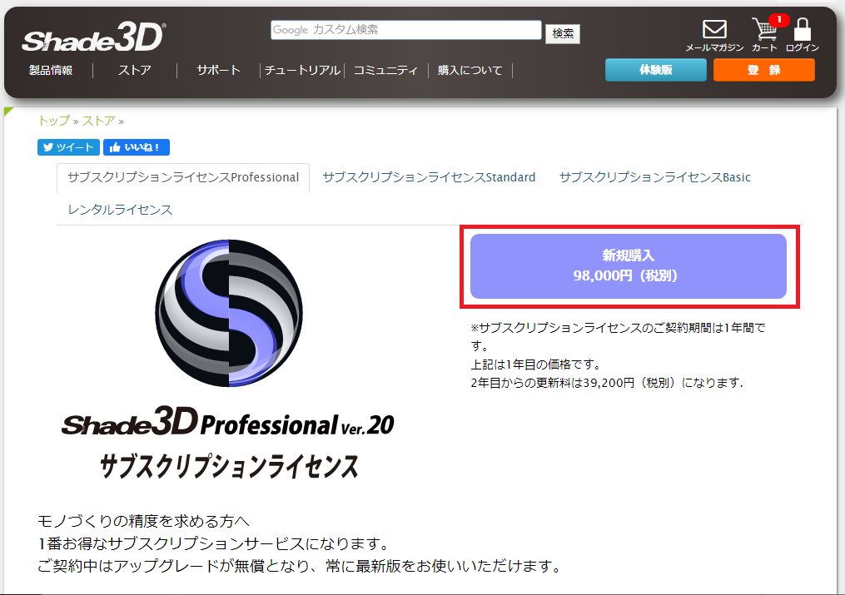845x595 pixels.
Task: Click the orange 登録 register button
Action: (764, 70)
